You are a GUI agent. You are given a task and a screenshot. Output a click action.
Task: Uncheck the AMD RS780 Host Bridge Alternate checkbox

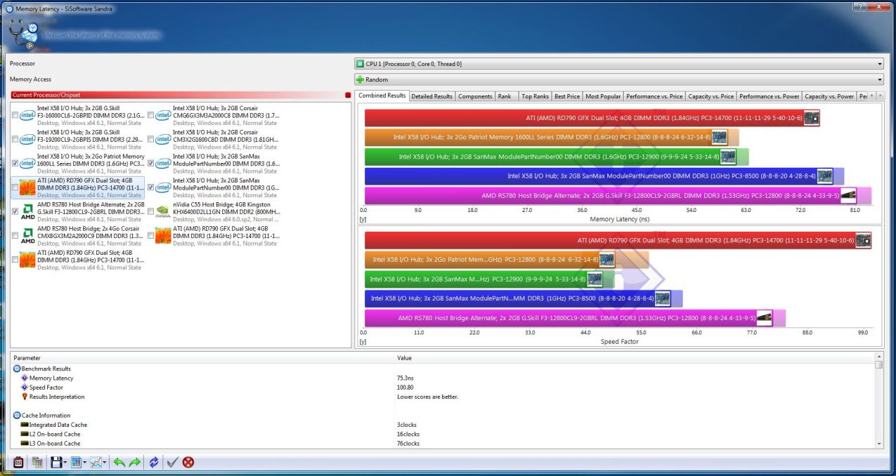click(x=15, y=211)
